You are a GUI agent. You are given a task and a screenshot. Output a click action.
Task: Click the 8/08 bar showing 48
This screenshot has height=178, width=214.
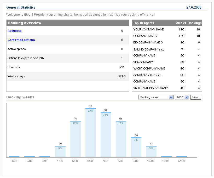tap(121, 139)
